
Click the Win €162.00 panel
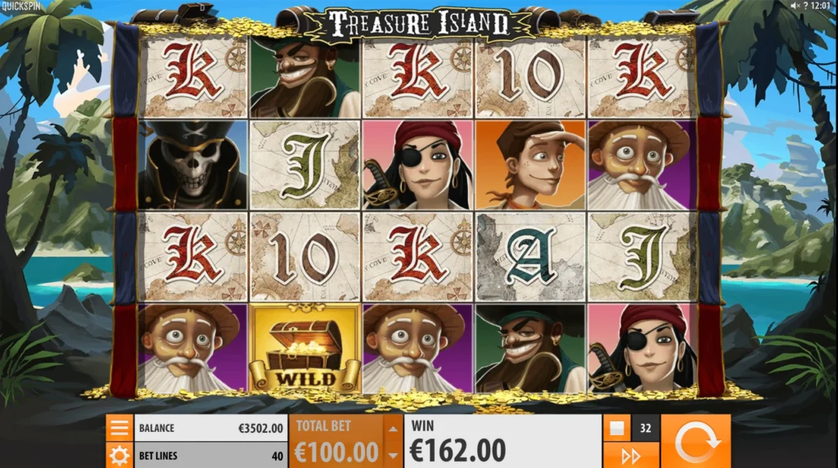pyautogui.click(x=502, y=441)
